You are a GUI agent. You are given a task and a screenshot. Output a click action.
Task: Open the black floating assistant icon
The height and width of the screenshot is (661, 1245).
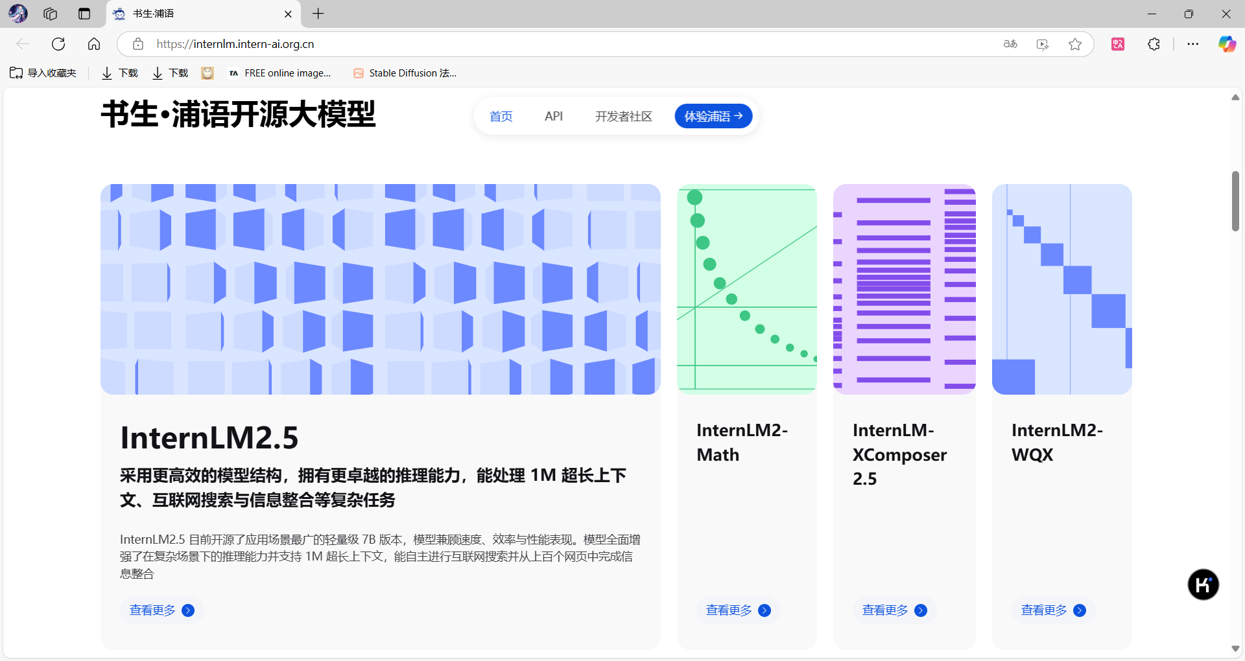[1203, 585]
